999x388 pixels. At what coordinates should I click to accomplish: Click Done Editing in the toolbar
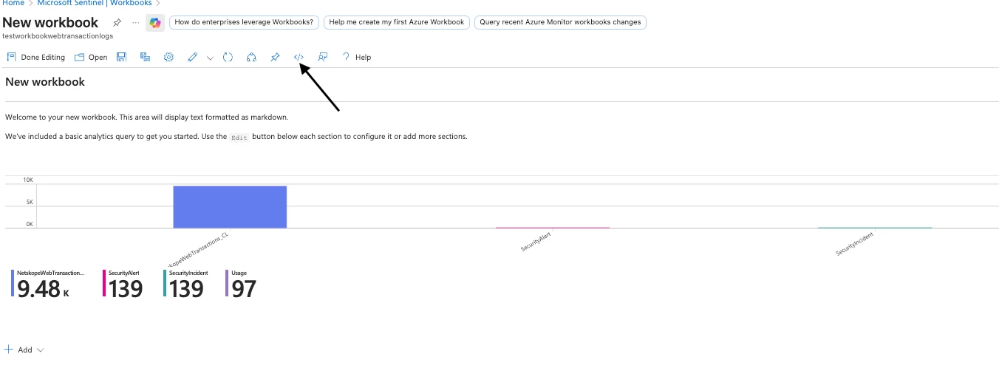(x=35, y=57)
